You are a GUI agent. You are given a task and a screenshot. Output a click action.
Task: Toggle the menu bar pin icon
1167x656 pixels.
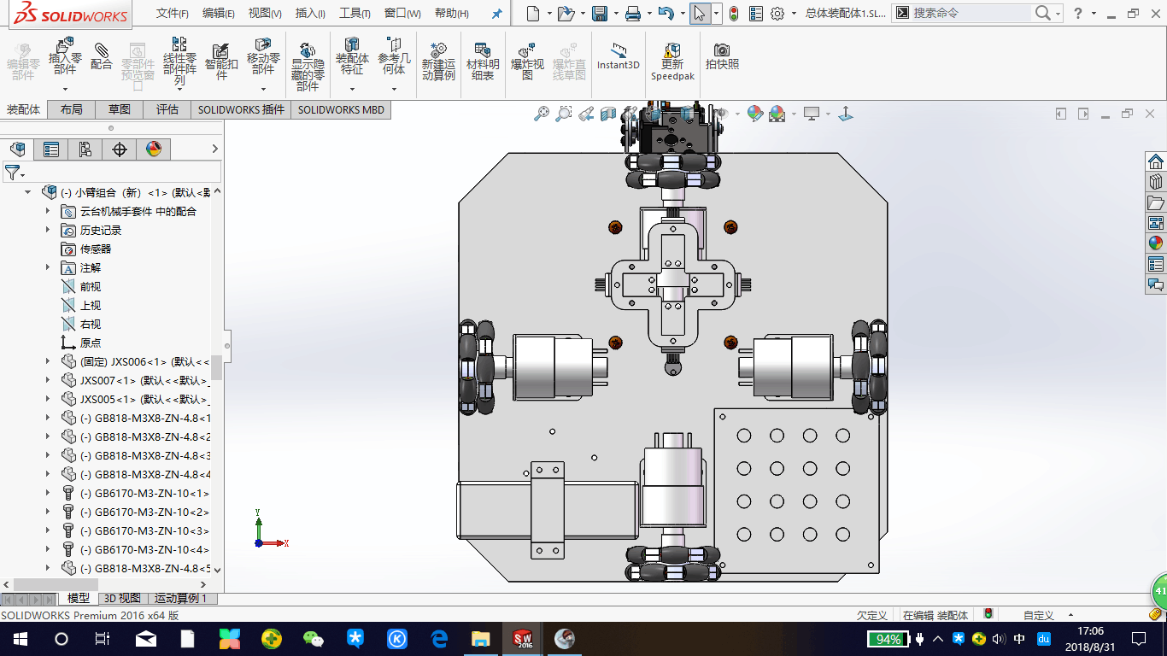(x=497, y=14)
